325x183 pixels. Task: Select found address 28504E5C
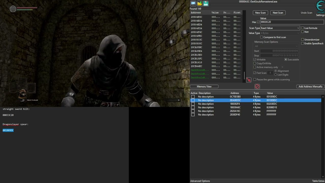coord(197,17)
